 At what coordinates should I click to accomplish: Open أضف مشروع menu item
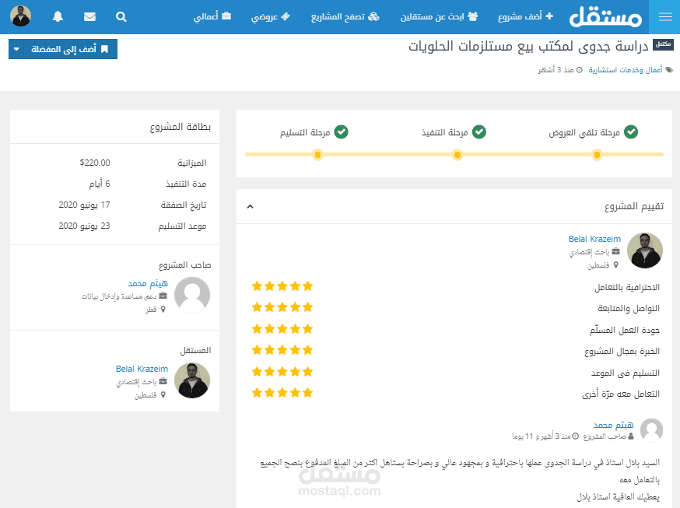525,16
